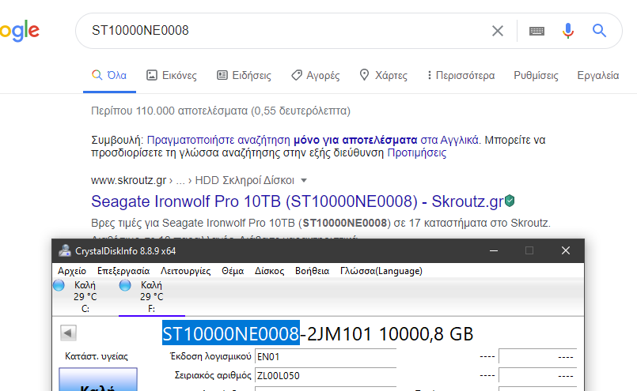Open the Λειτουργίες menu
Image resolution: width=637 pixels, height=391 pixels.
tap(186, 271)
